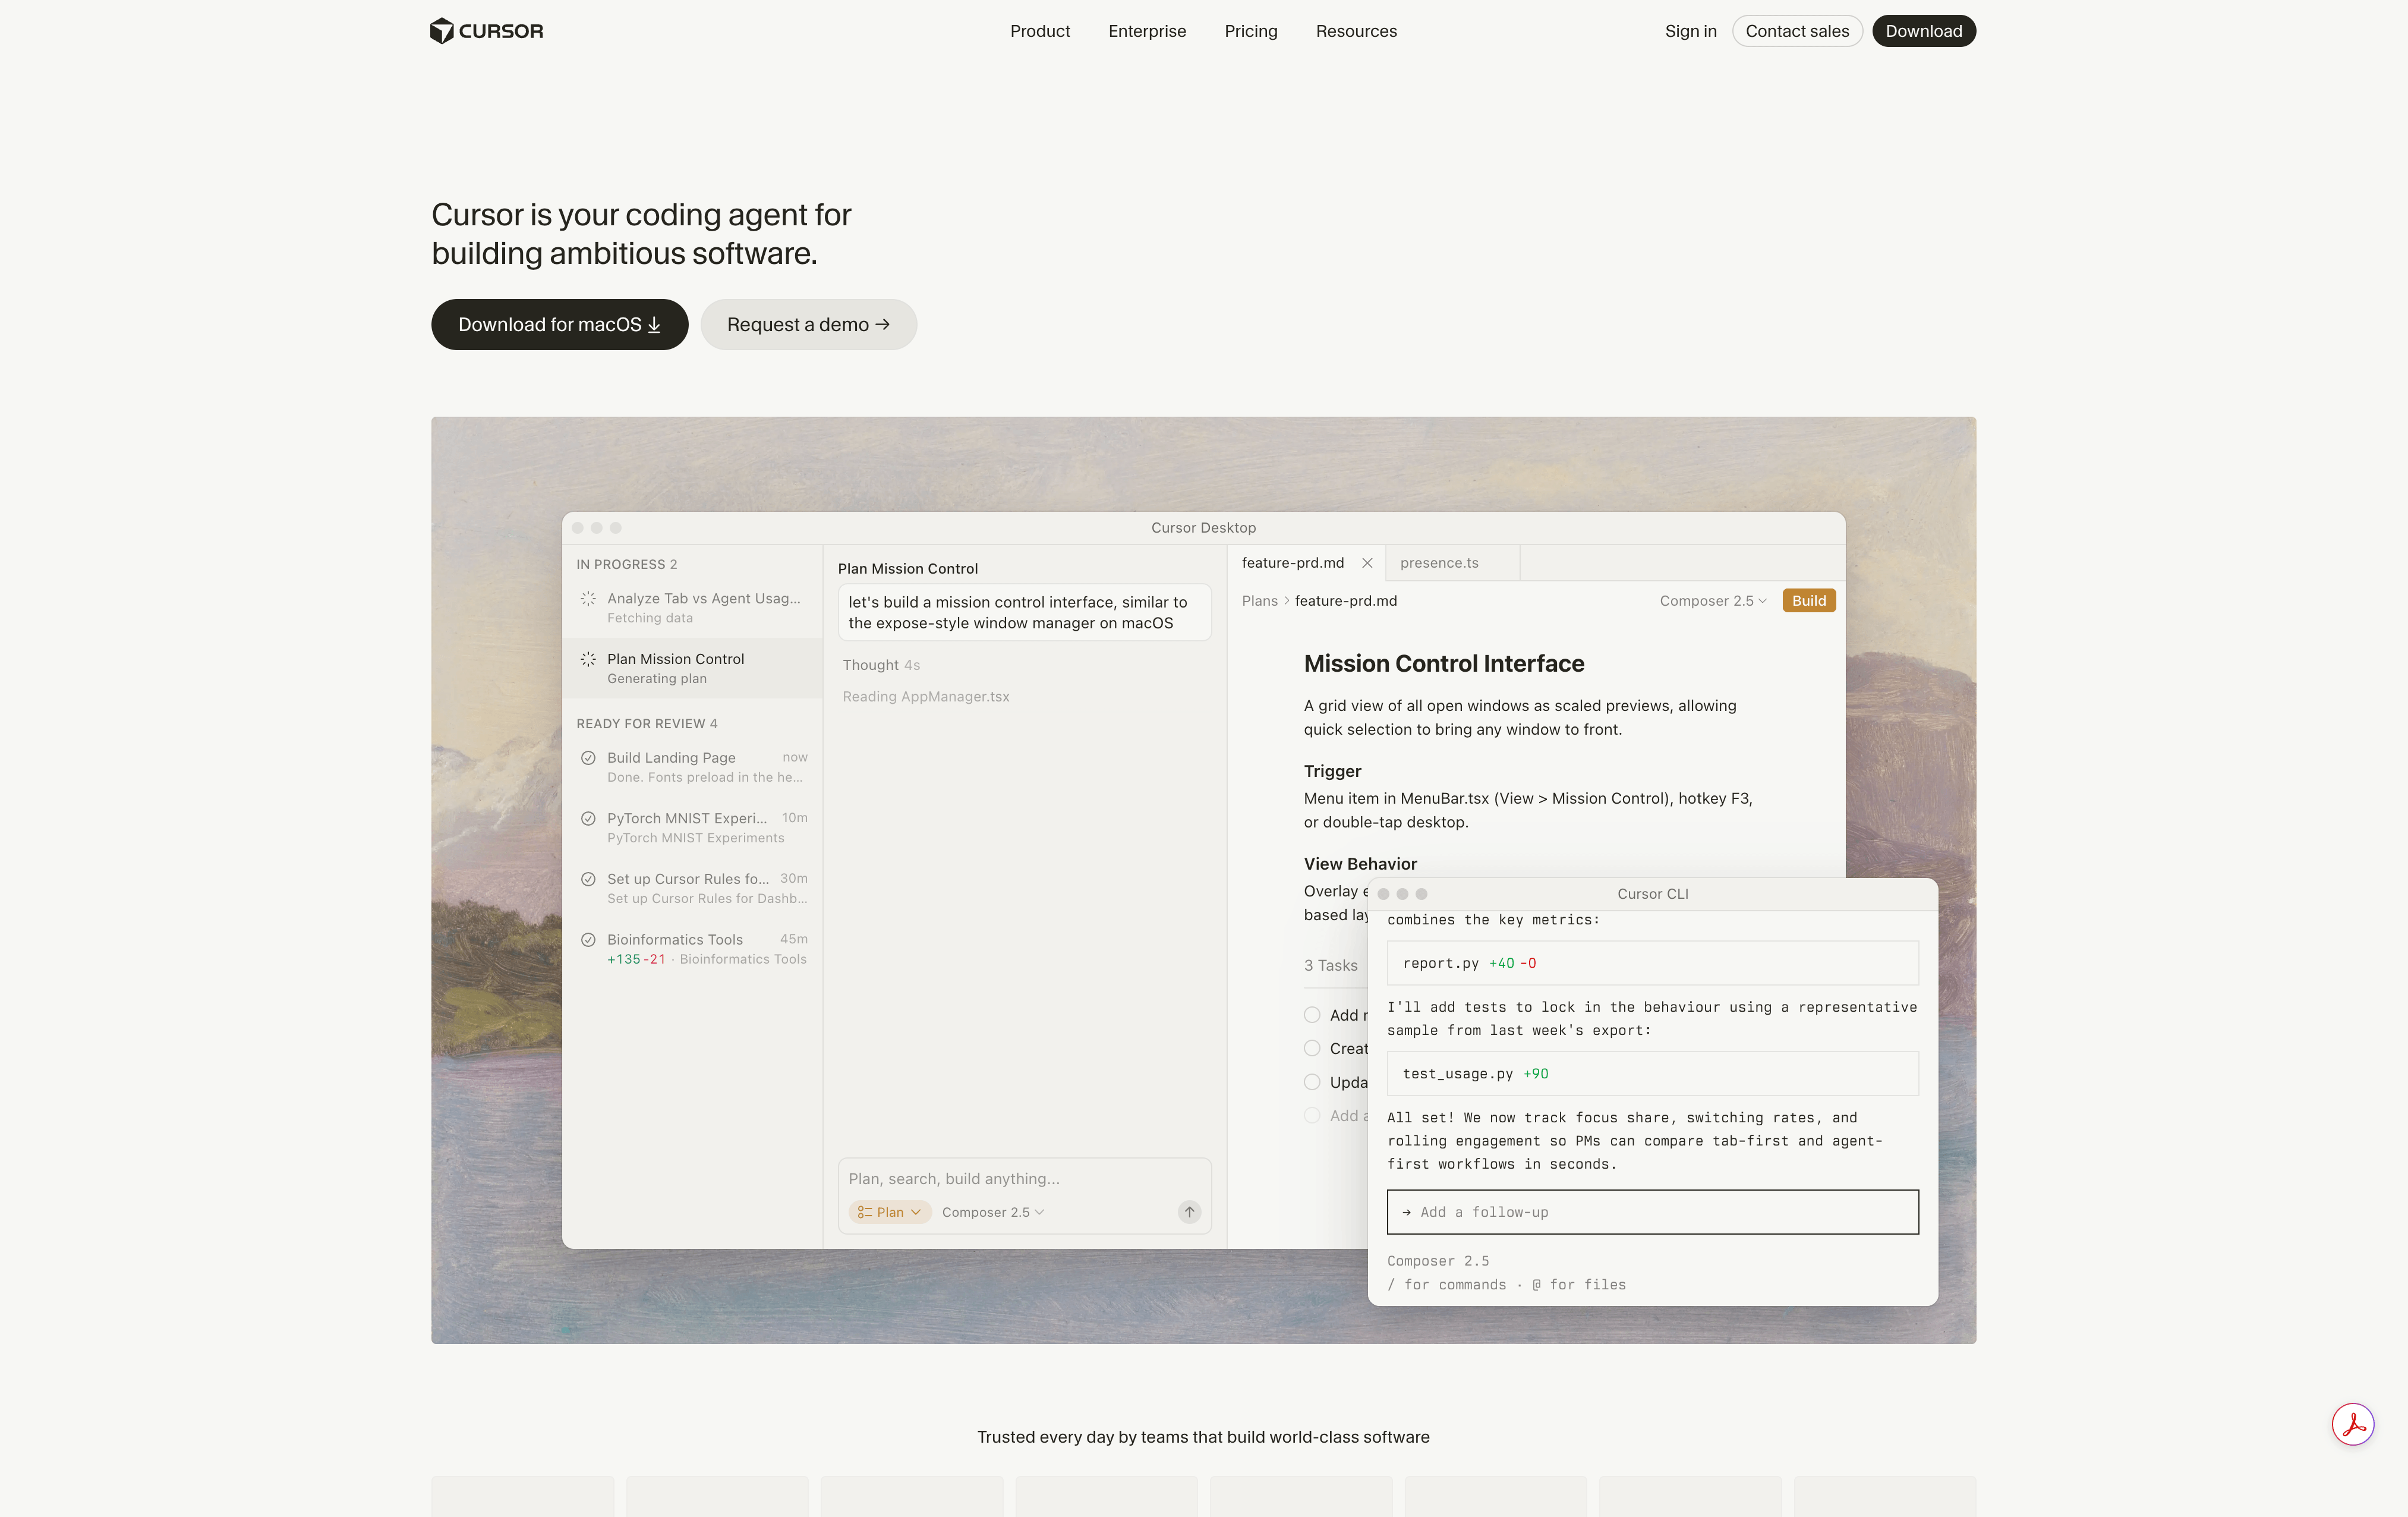Click the 'IN PROGRESS 2' section header
The image size is (2408, 1517).
click(x=626, y=565)
